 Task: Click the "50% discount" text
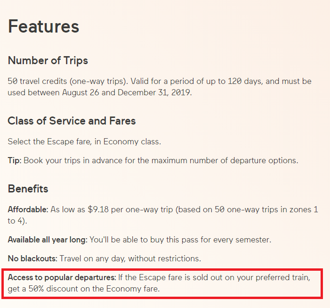point(47,288)
